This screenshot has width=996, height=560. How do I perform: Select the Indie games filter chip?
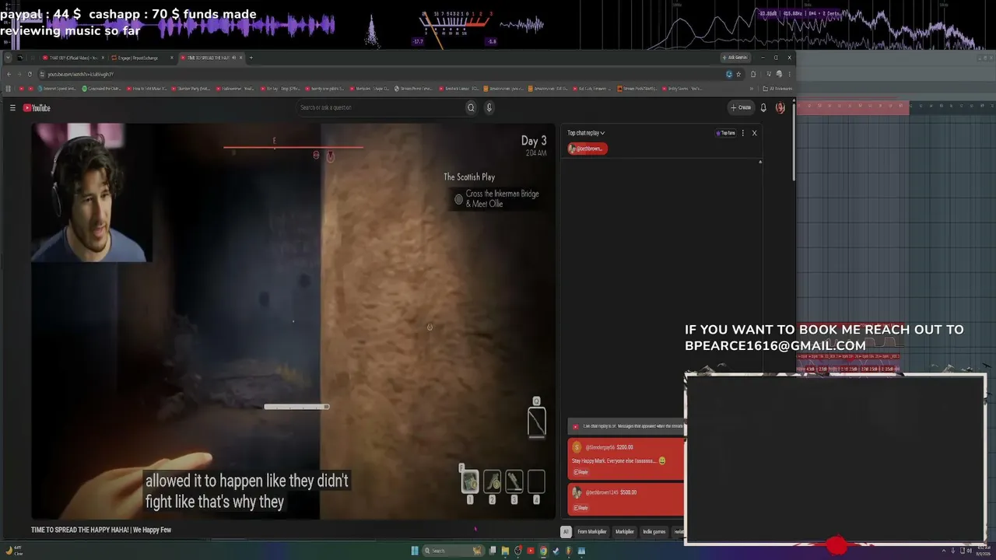[x=654, y=532]
